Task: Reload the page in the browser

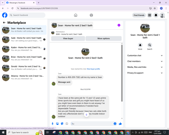Action: point(13,8)
